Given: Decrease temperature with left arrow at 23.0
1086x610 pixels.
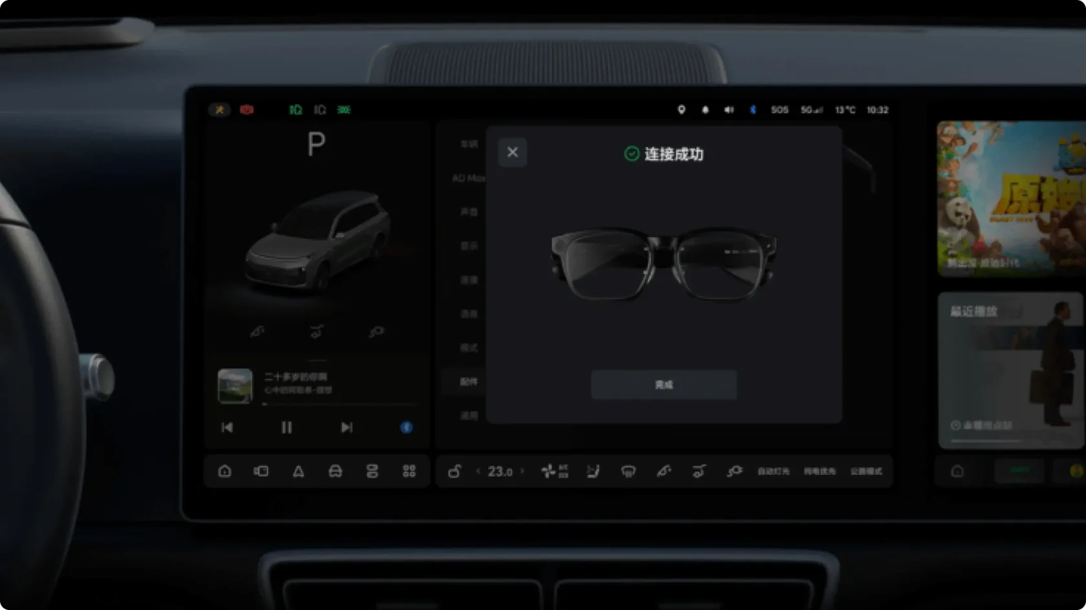Looking at the screenshot, I should [478, 471].
